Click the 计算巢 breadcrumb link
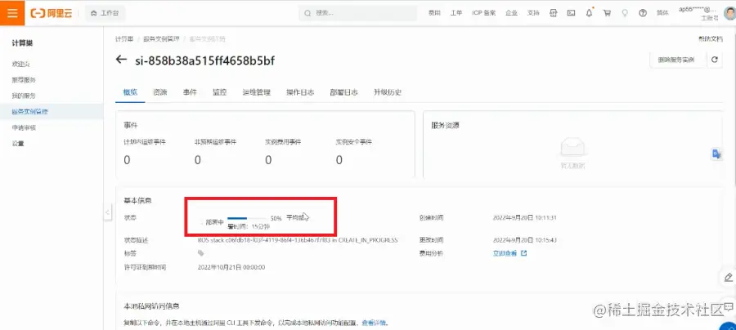This screenshot has width=736, height=330. pos(124,39)
